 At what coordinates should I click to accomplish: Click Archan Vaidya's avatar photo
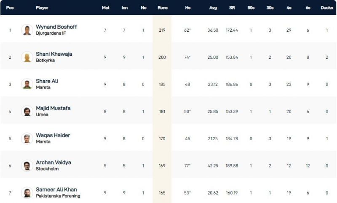click(27, 165)
